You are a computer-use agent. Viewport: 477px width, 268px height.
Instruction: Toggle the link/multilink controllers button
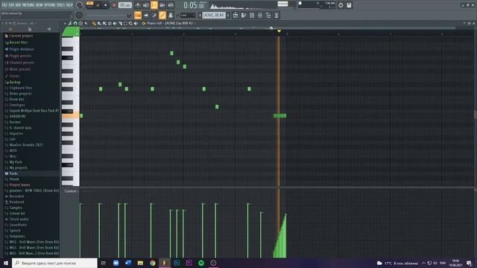point(162,15)
